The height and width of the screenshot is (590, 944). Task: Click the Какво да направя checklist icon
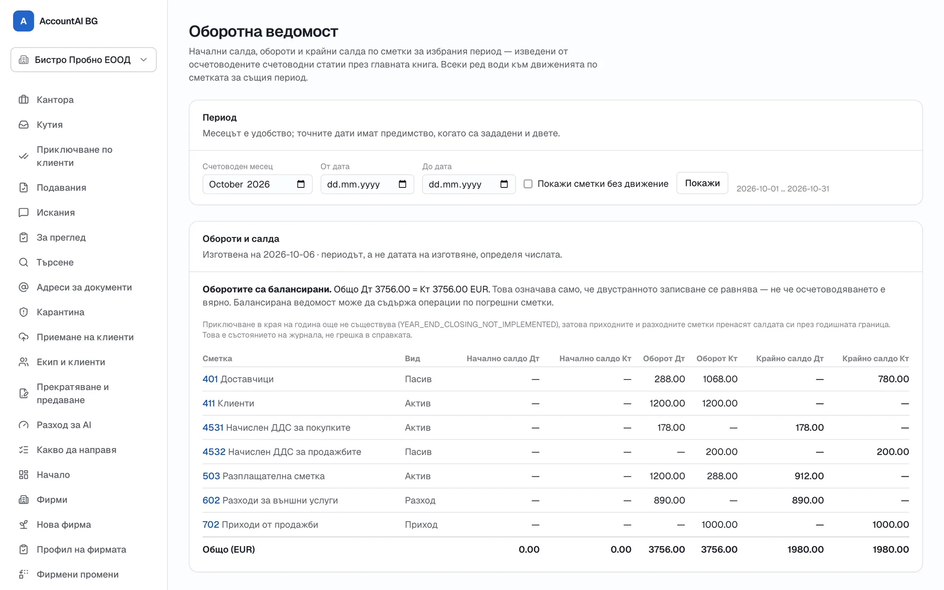click(24, 450)
